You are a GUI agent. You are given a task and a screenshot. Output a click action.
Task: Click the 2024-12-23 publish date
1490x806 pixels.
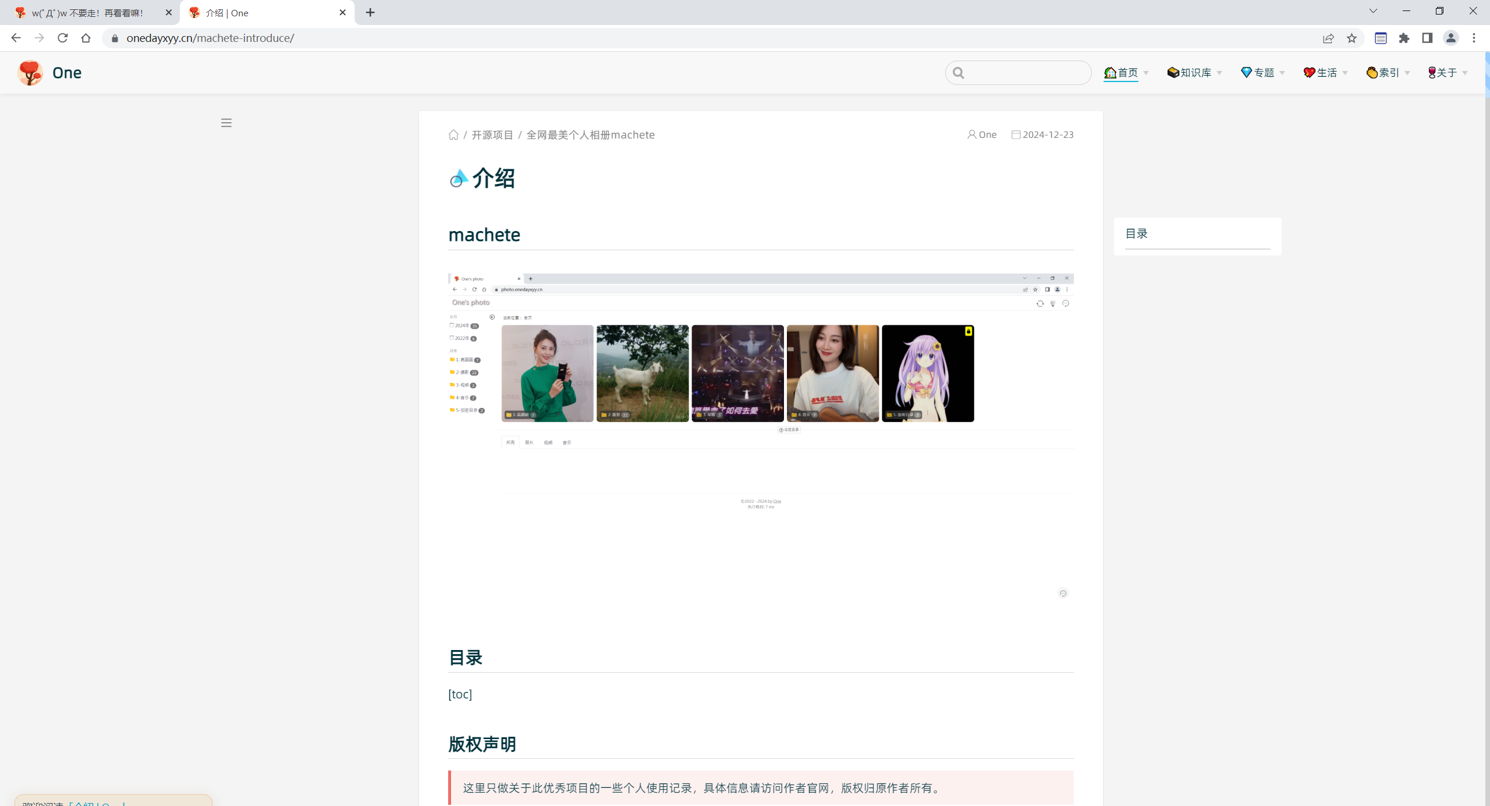click(1048, 134)
